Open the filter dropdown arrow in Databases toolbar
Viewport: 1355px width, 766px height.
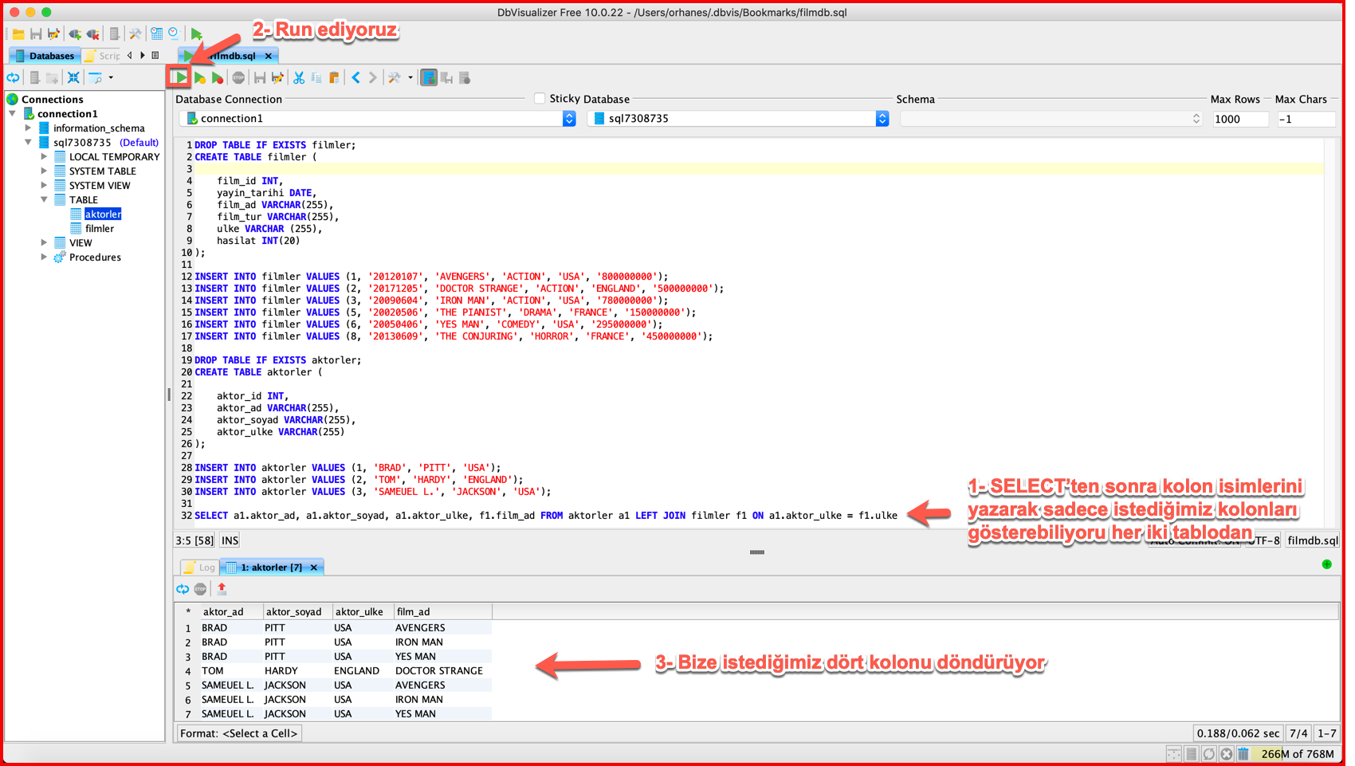tap(111, 77)
